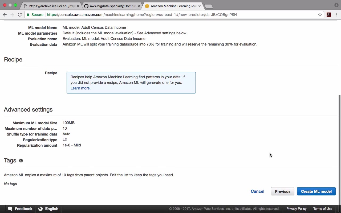341x213 pixels.
Task: Click the Chrome profile avatar icon
Action: [336, 5]
